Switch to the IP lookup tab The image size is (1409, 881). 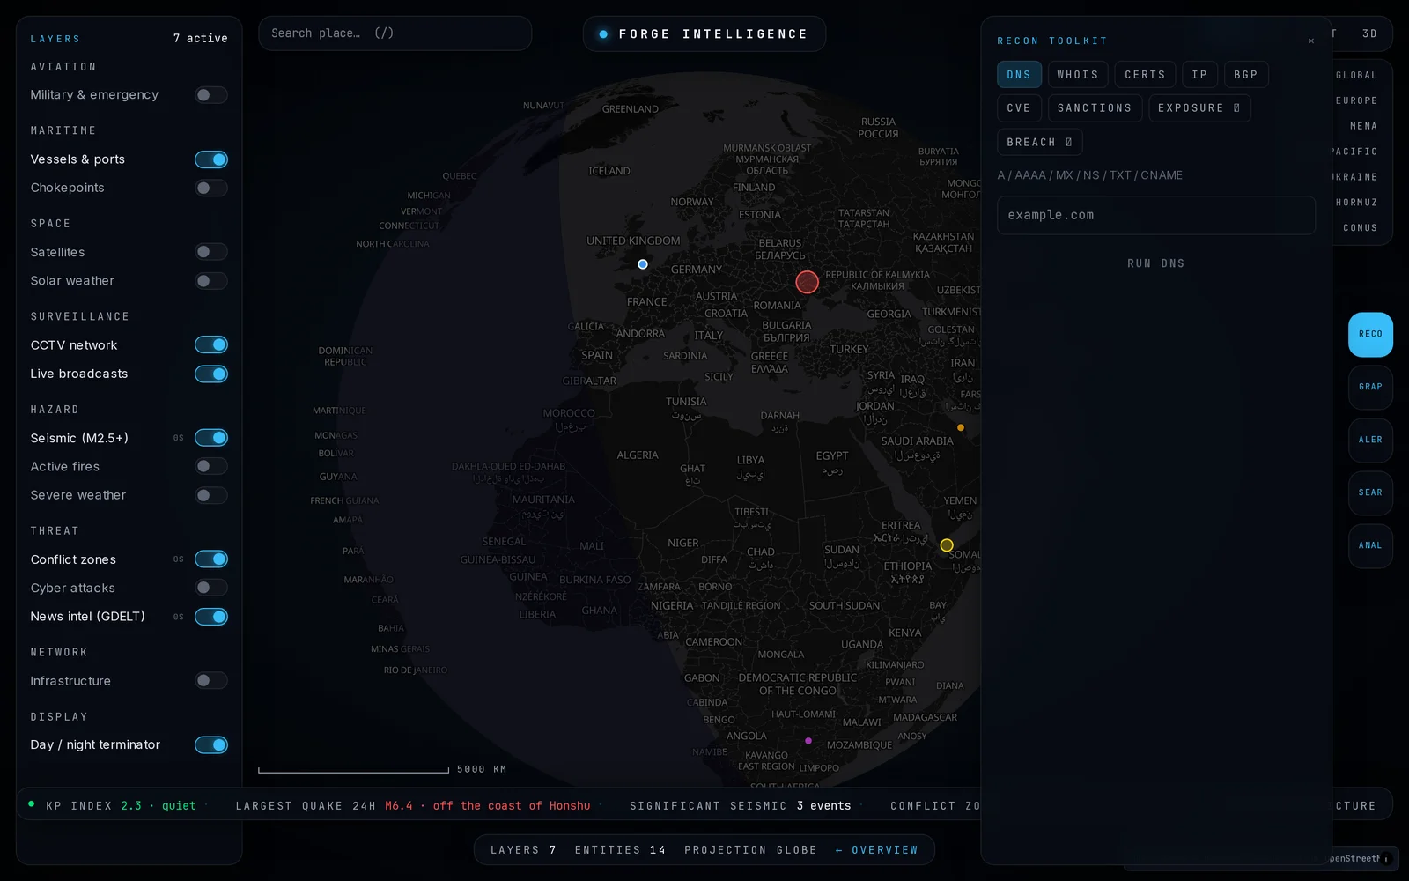(1199, 75)
